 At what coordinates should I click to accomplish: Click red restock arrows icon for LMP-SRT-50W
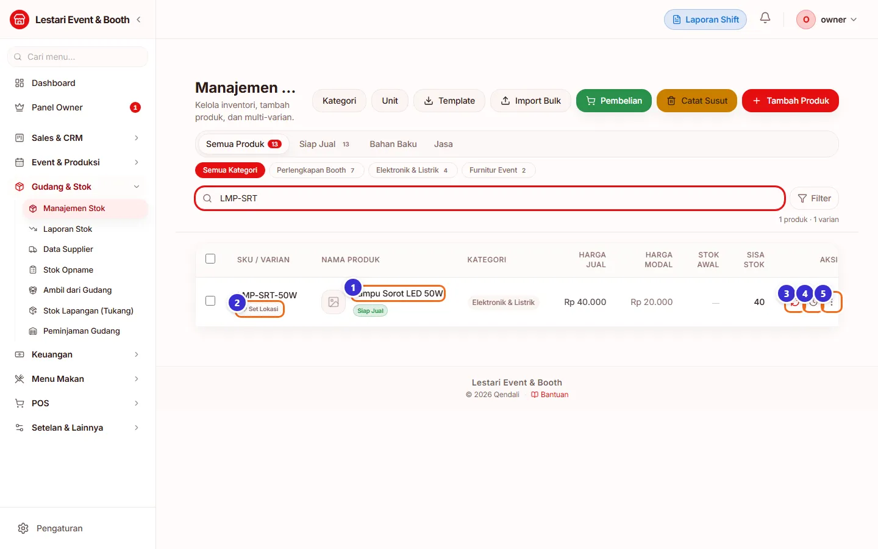tap(794, 302)
